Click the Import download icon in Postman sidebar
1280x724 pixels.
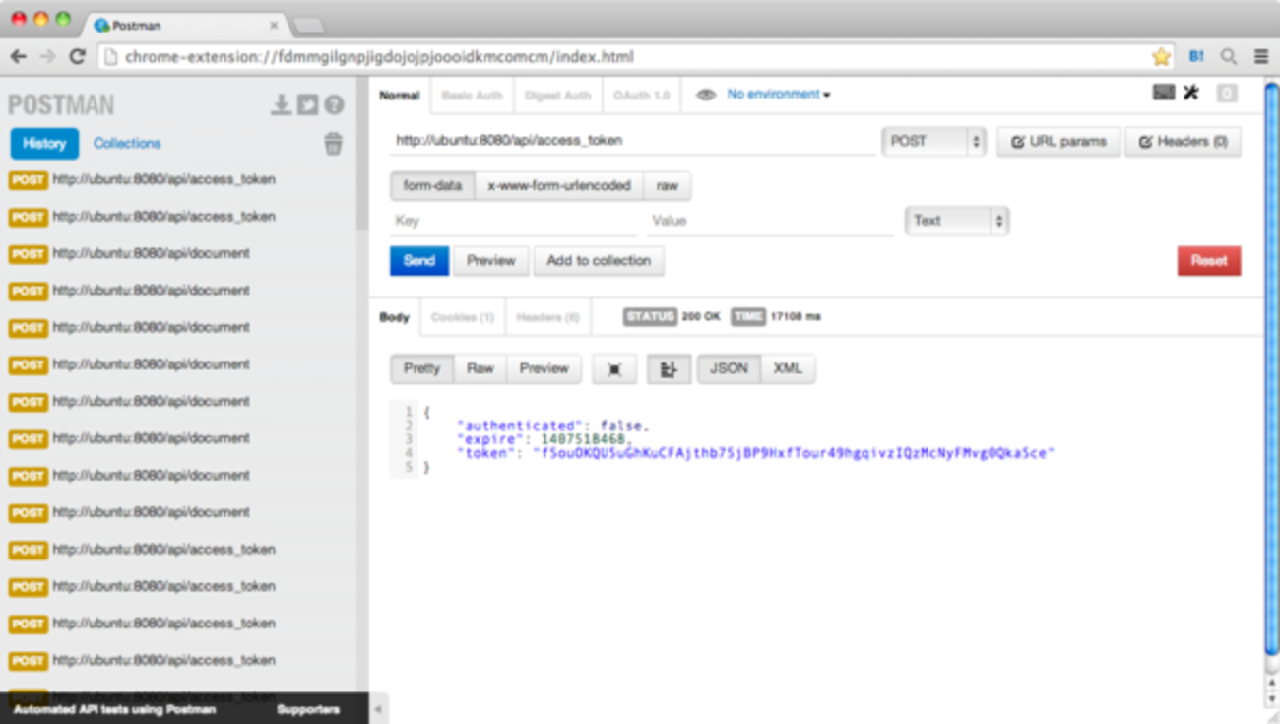[282, 104]
